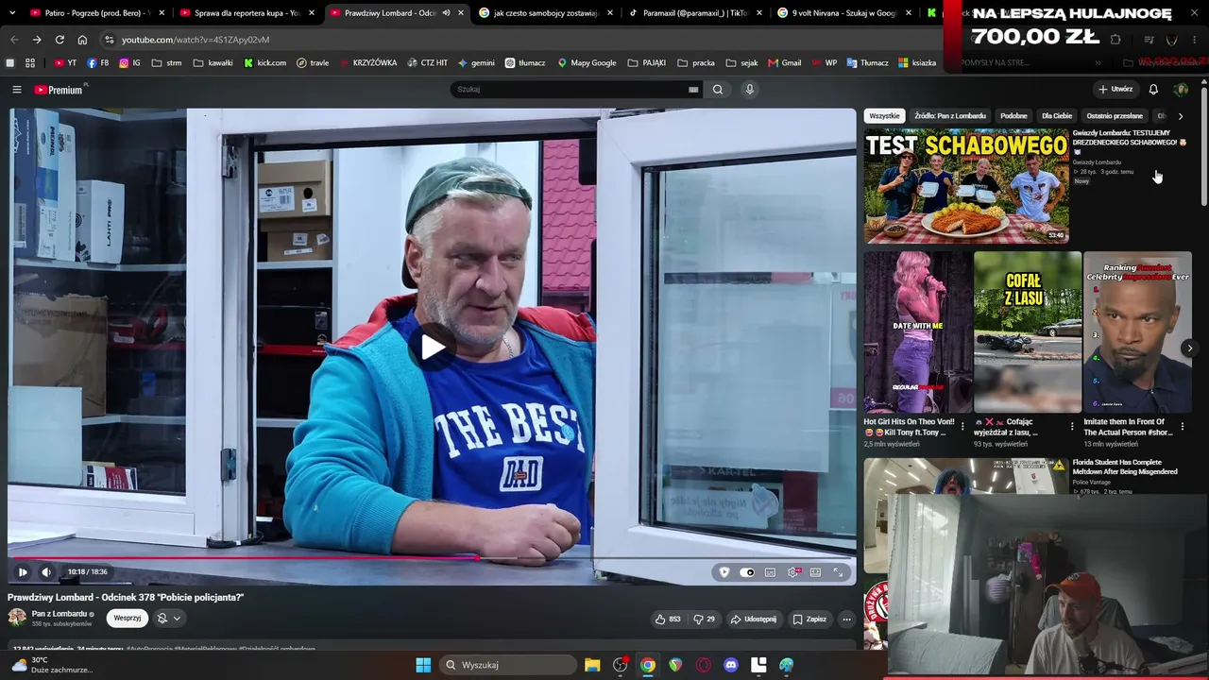Click the shield icon in player controls
Viewport: 1209px width, 680px height.
(724, 572)
